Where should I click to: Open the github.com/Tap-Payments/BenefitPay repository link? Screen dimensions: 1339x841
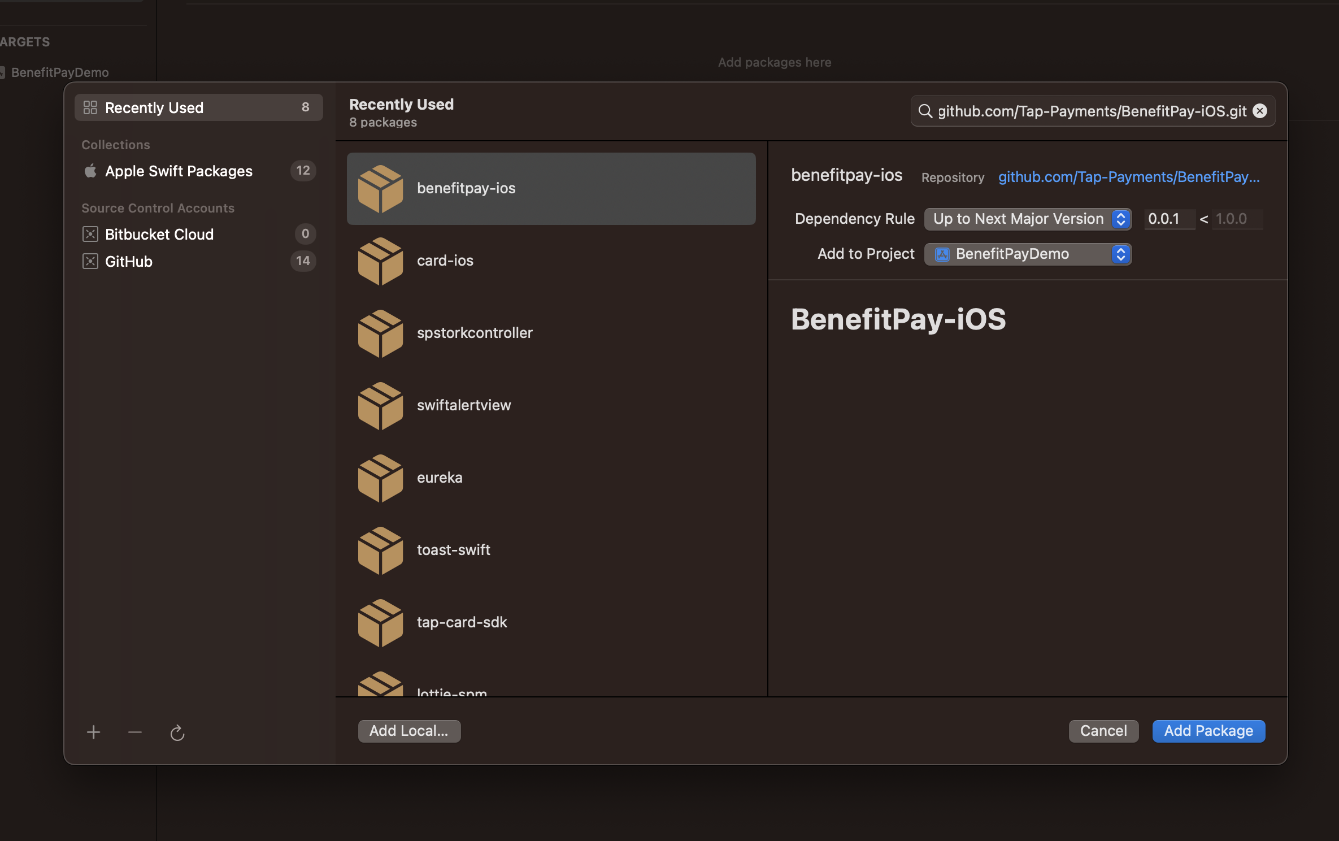point(1129,177)
